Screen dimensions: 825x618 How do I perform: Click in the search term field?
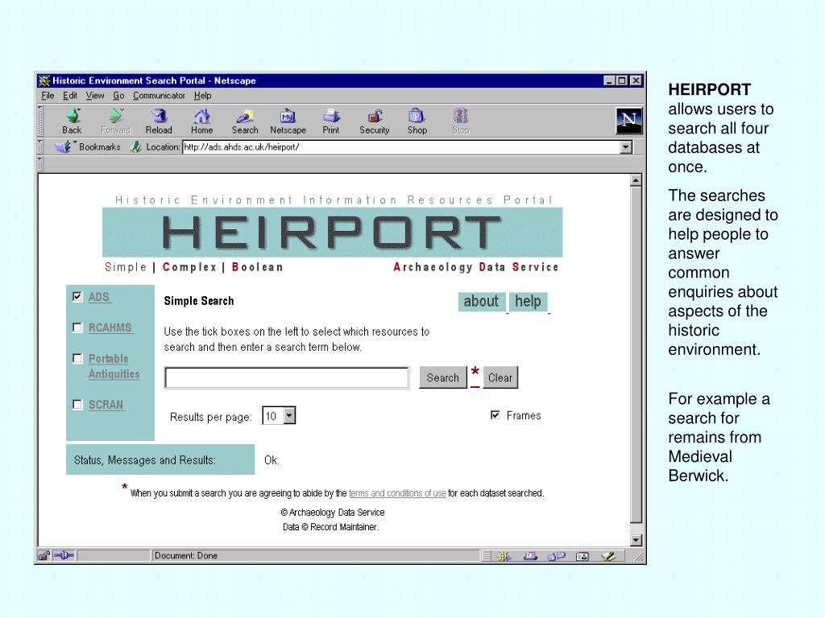coord(287,377)
